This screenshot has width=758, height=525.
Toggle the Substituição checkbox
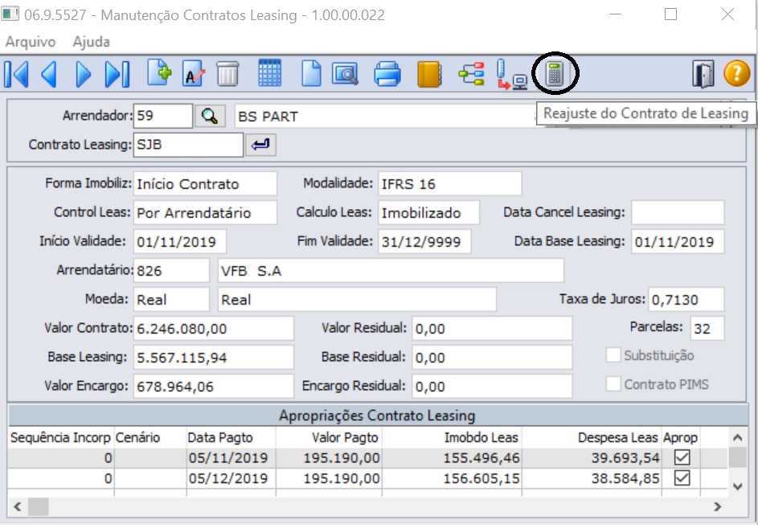click(x=613, y=355)
